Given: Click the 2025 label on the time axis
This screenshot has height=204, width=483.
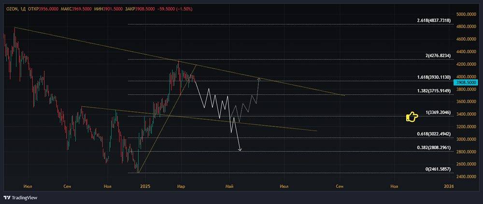Looking at the screenshot, I should pos(145,187).
